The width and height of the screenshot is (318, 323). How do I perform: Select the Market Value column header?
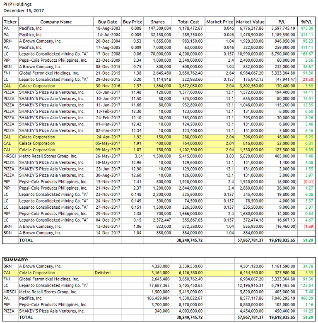[x=250, y=22]
